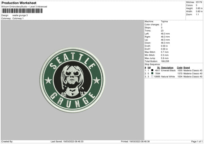Click the Width value '3.80 in'

click(x=199, y=12)
